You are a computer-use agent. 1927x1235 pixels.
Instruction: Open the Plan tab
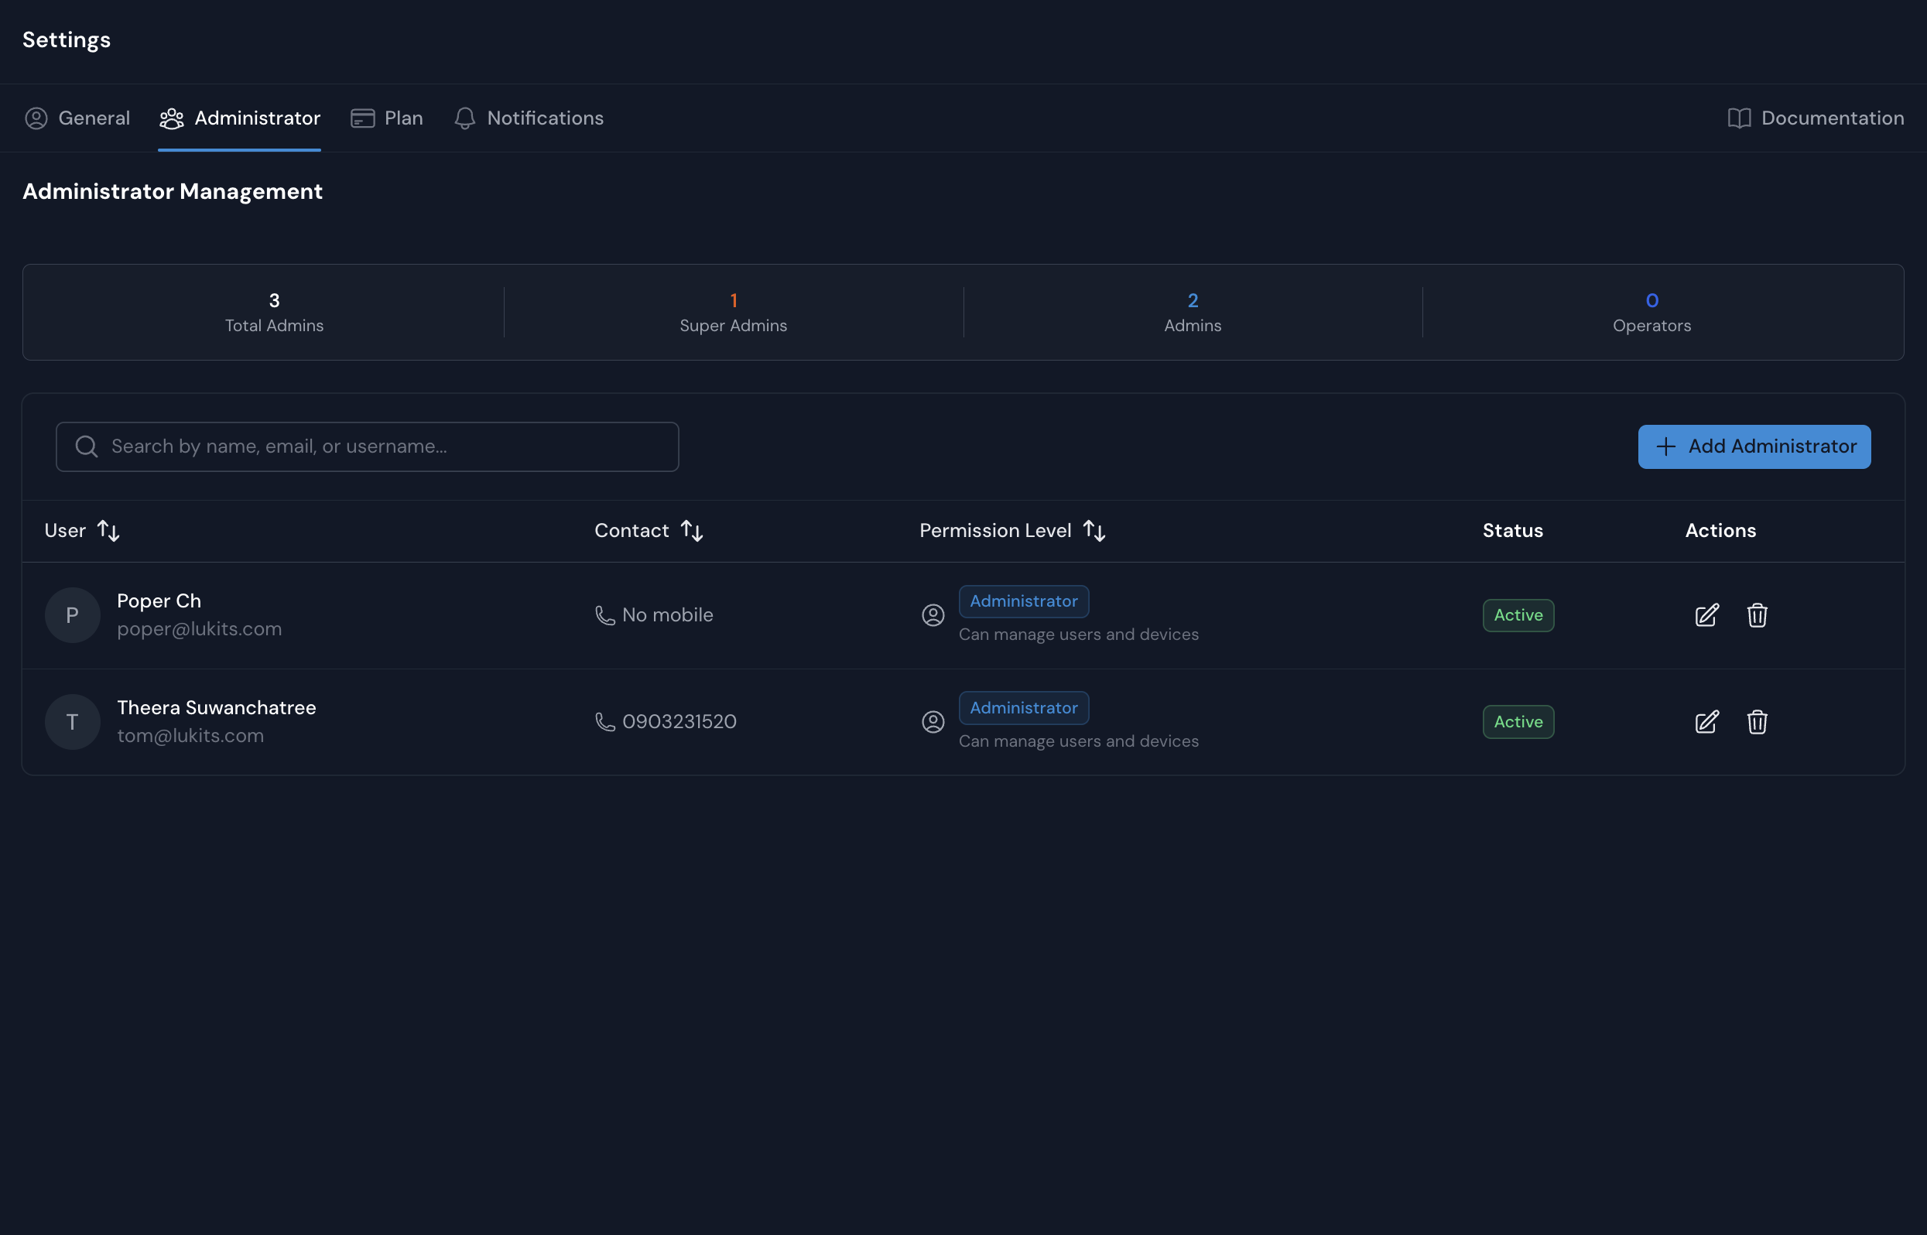tap(385, 118)
